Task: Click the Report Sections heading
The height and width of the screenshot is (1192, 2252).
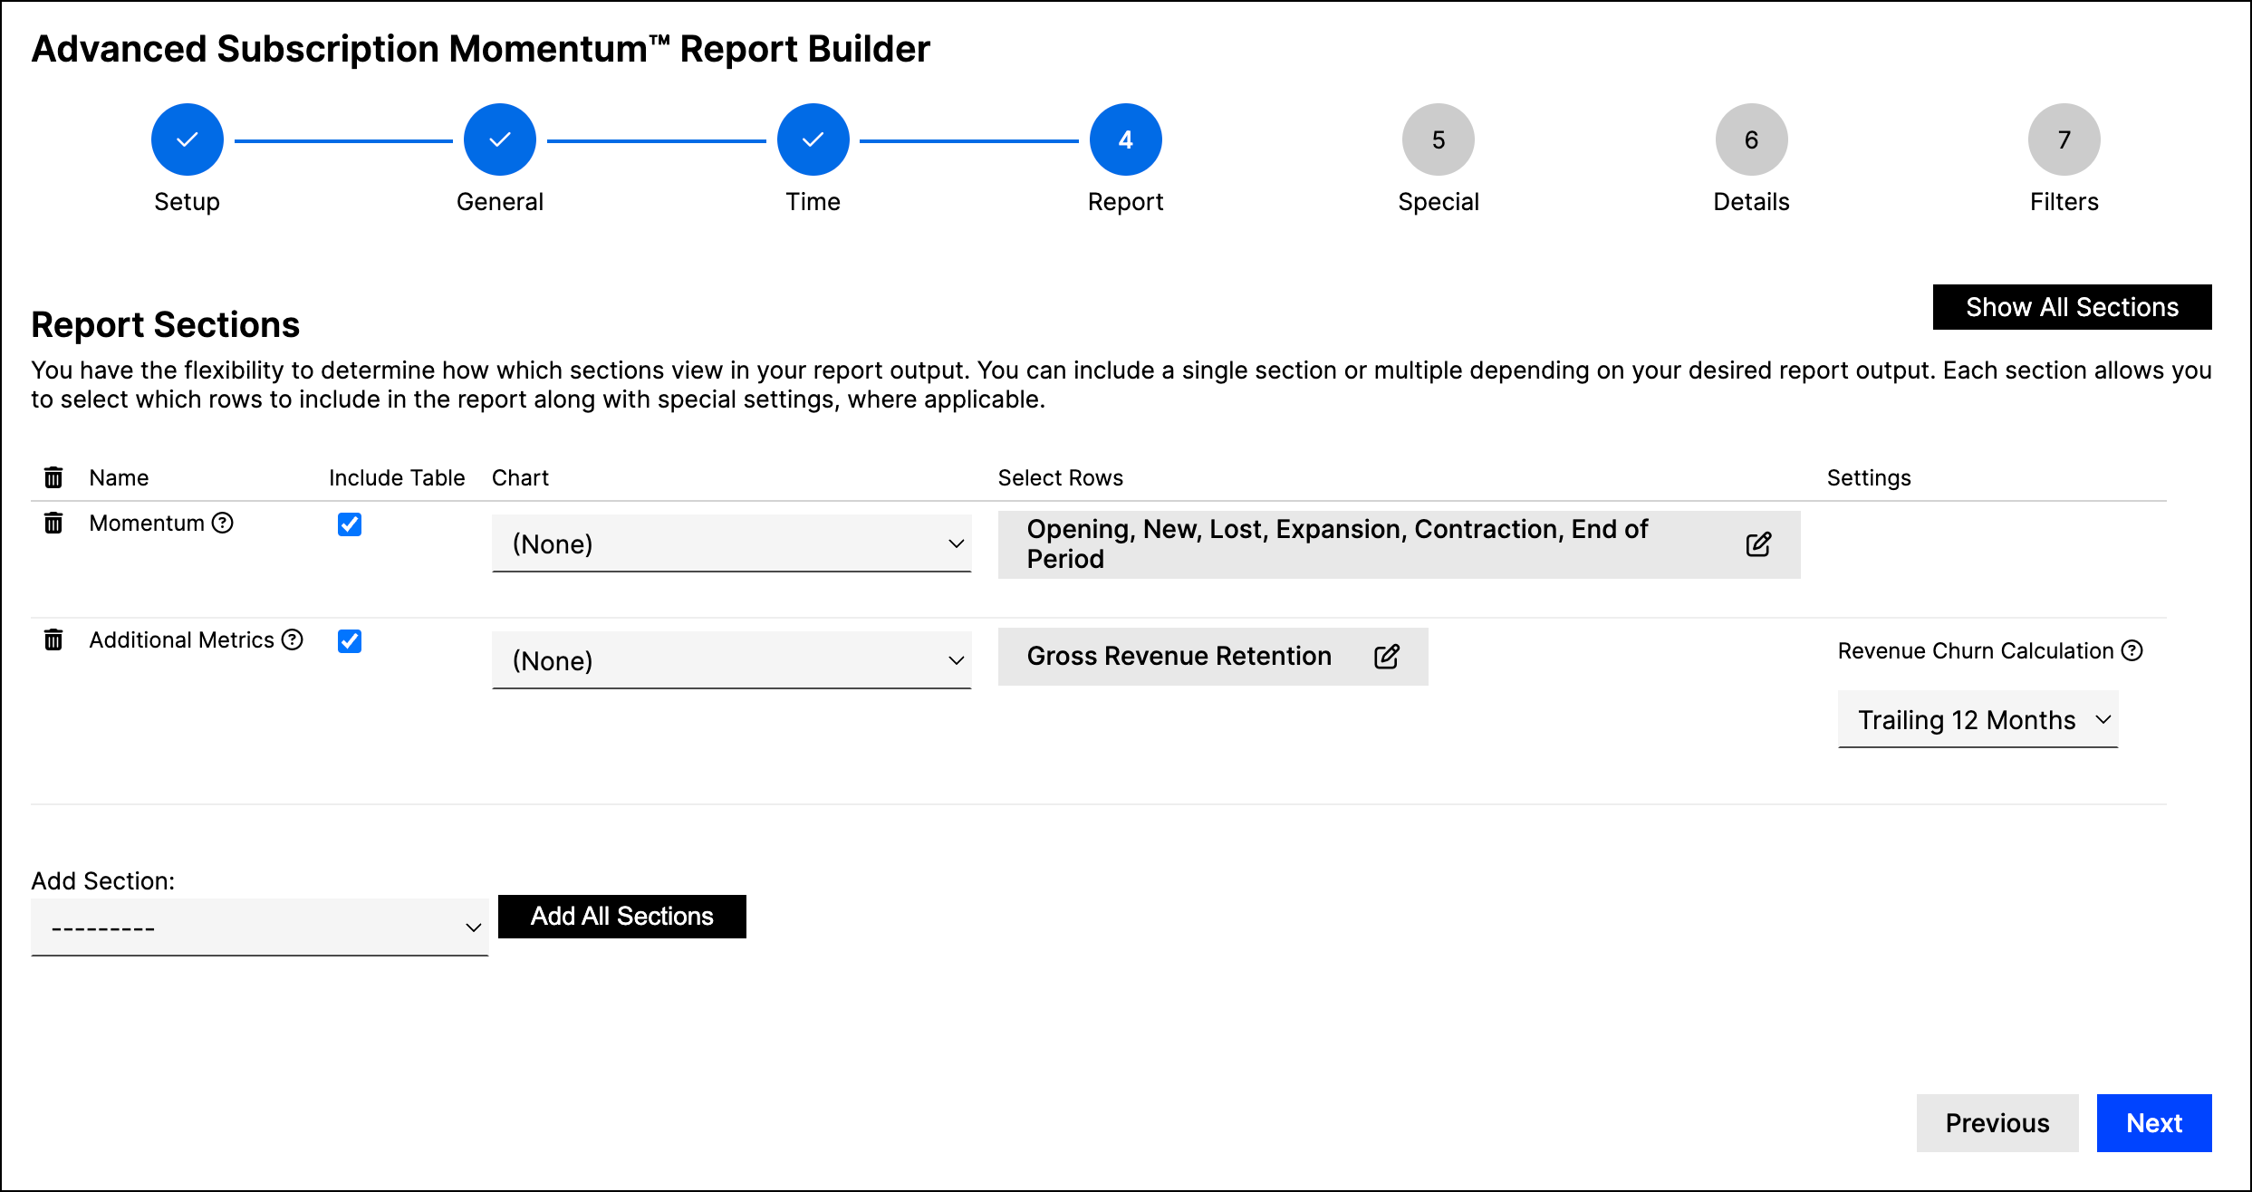Action: point(165,324)
